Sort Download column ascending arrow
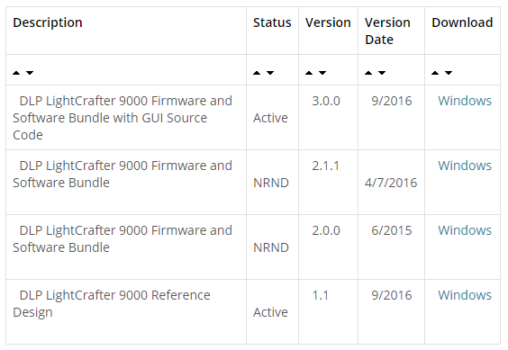Screen dimensions: 508x350 tap(435, 73)
